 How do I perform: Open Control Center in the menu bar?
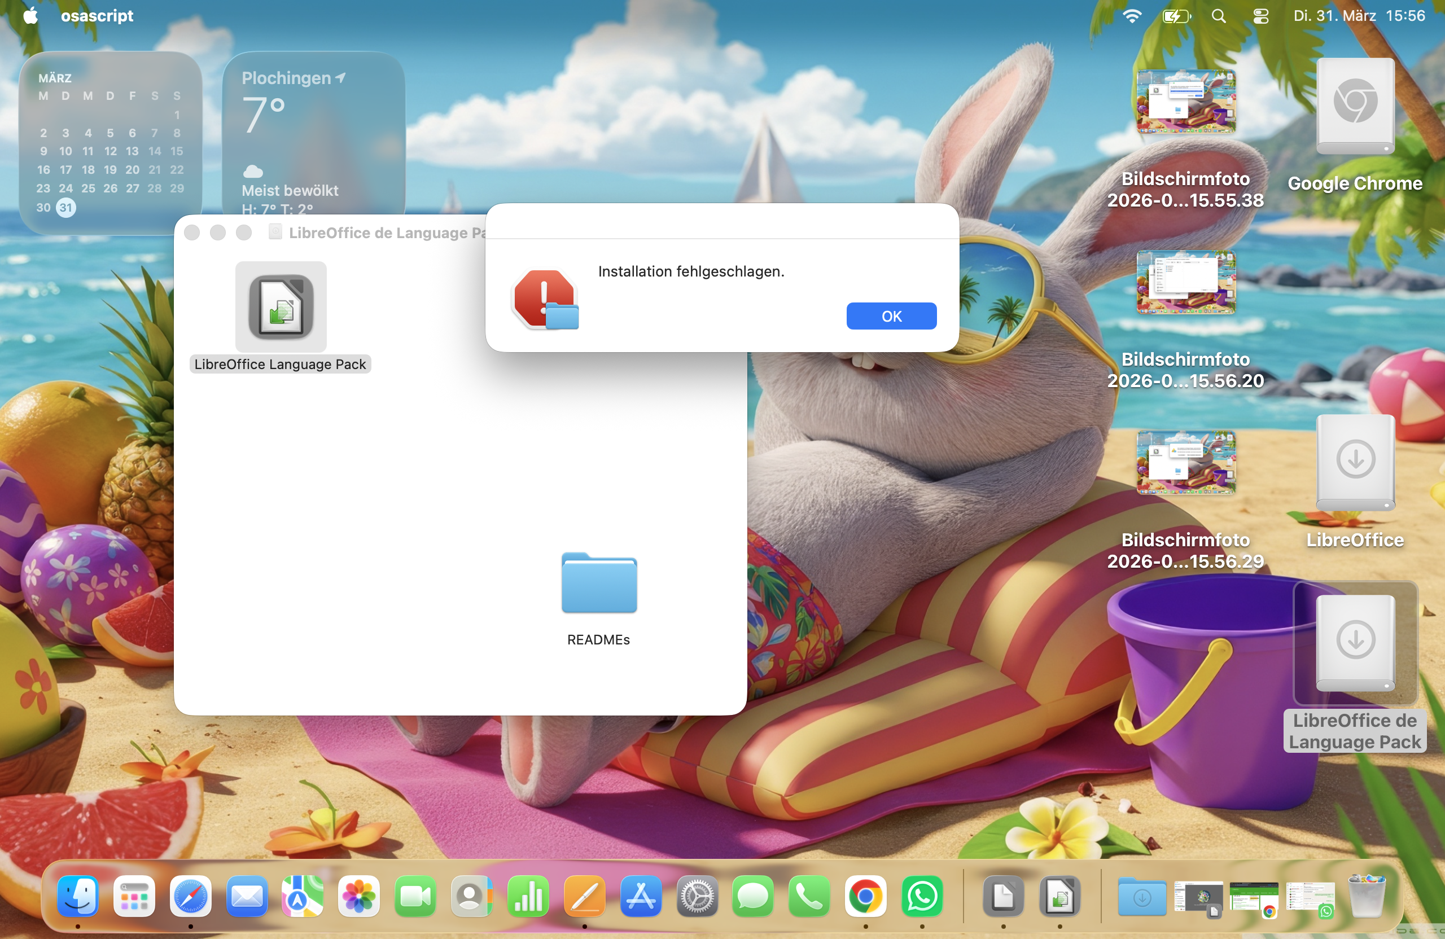pyautogui.click(x=1260, y=16)
